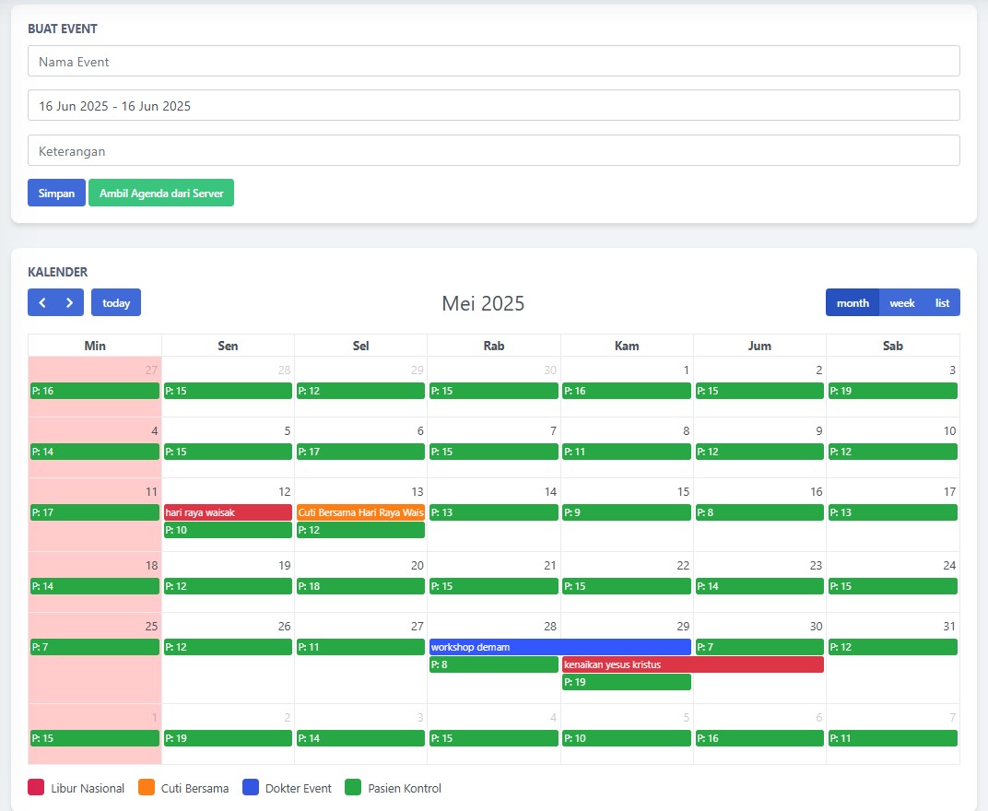Switch calendar to week view
The width and height of the screenshot is (988, 811).
click(x=901, y=302)
